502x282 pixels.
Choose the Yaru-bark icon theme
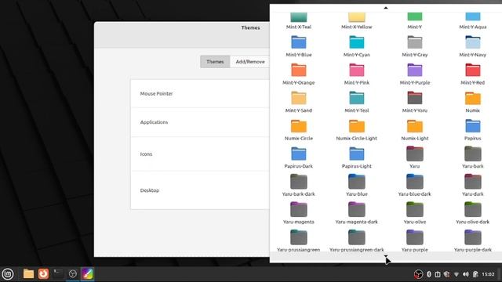[472, 157]
